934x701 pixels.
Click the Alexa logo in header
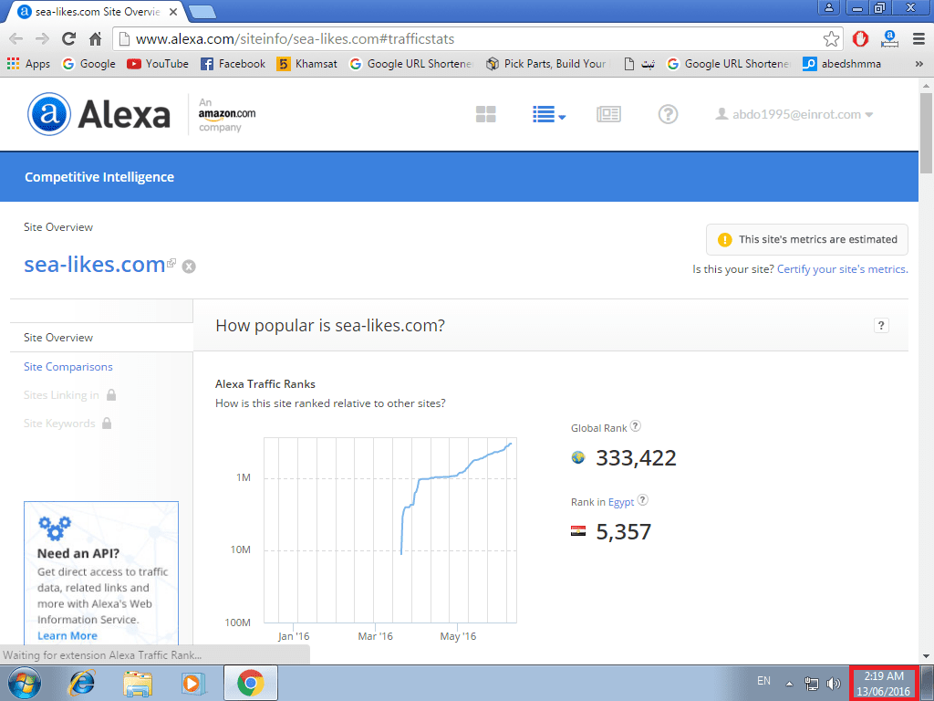tap(99, 114)
